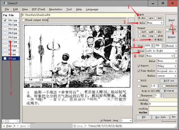179x130 pixels.
Task: Click the green Prev arrow icon
Action: tap(4, 126)
